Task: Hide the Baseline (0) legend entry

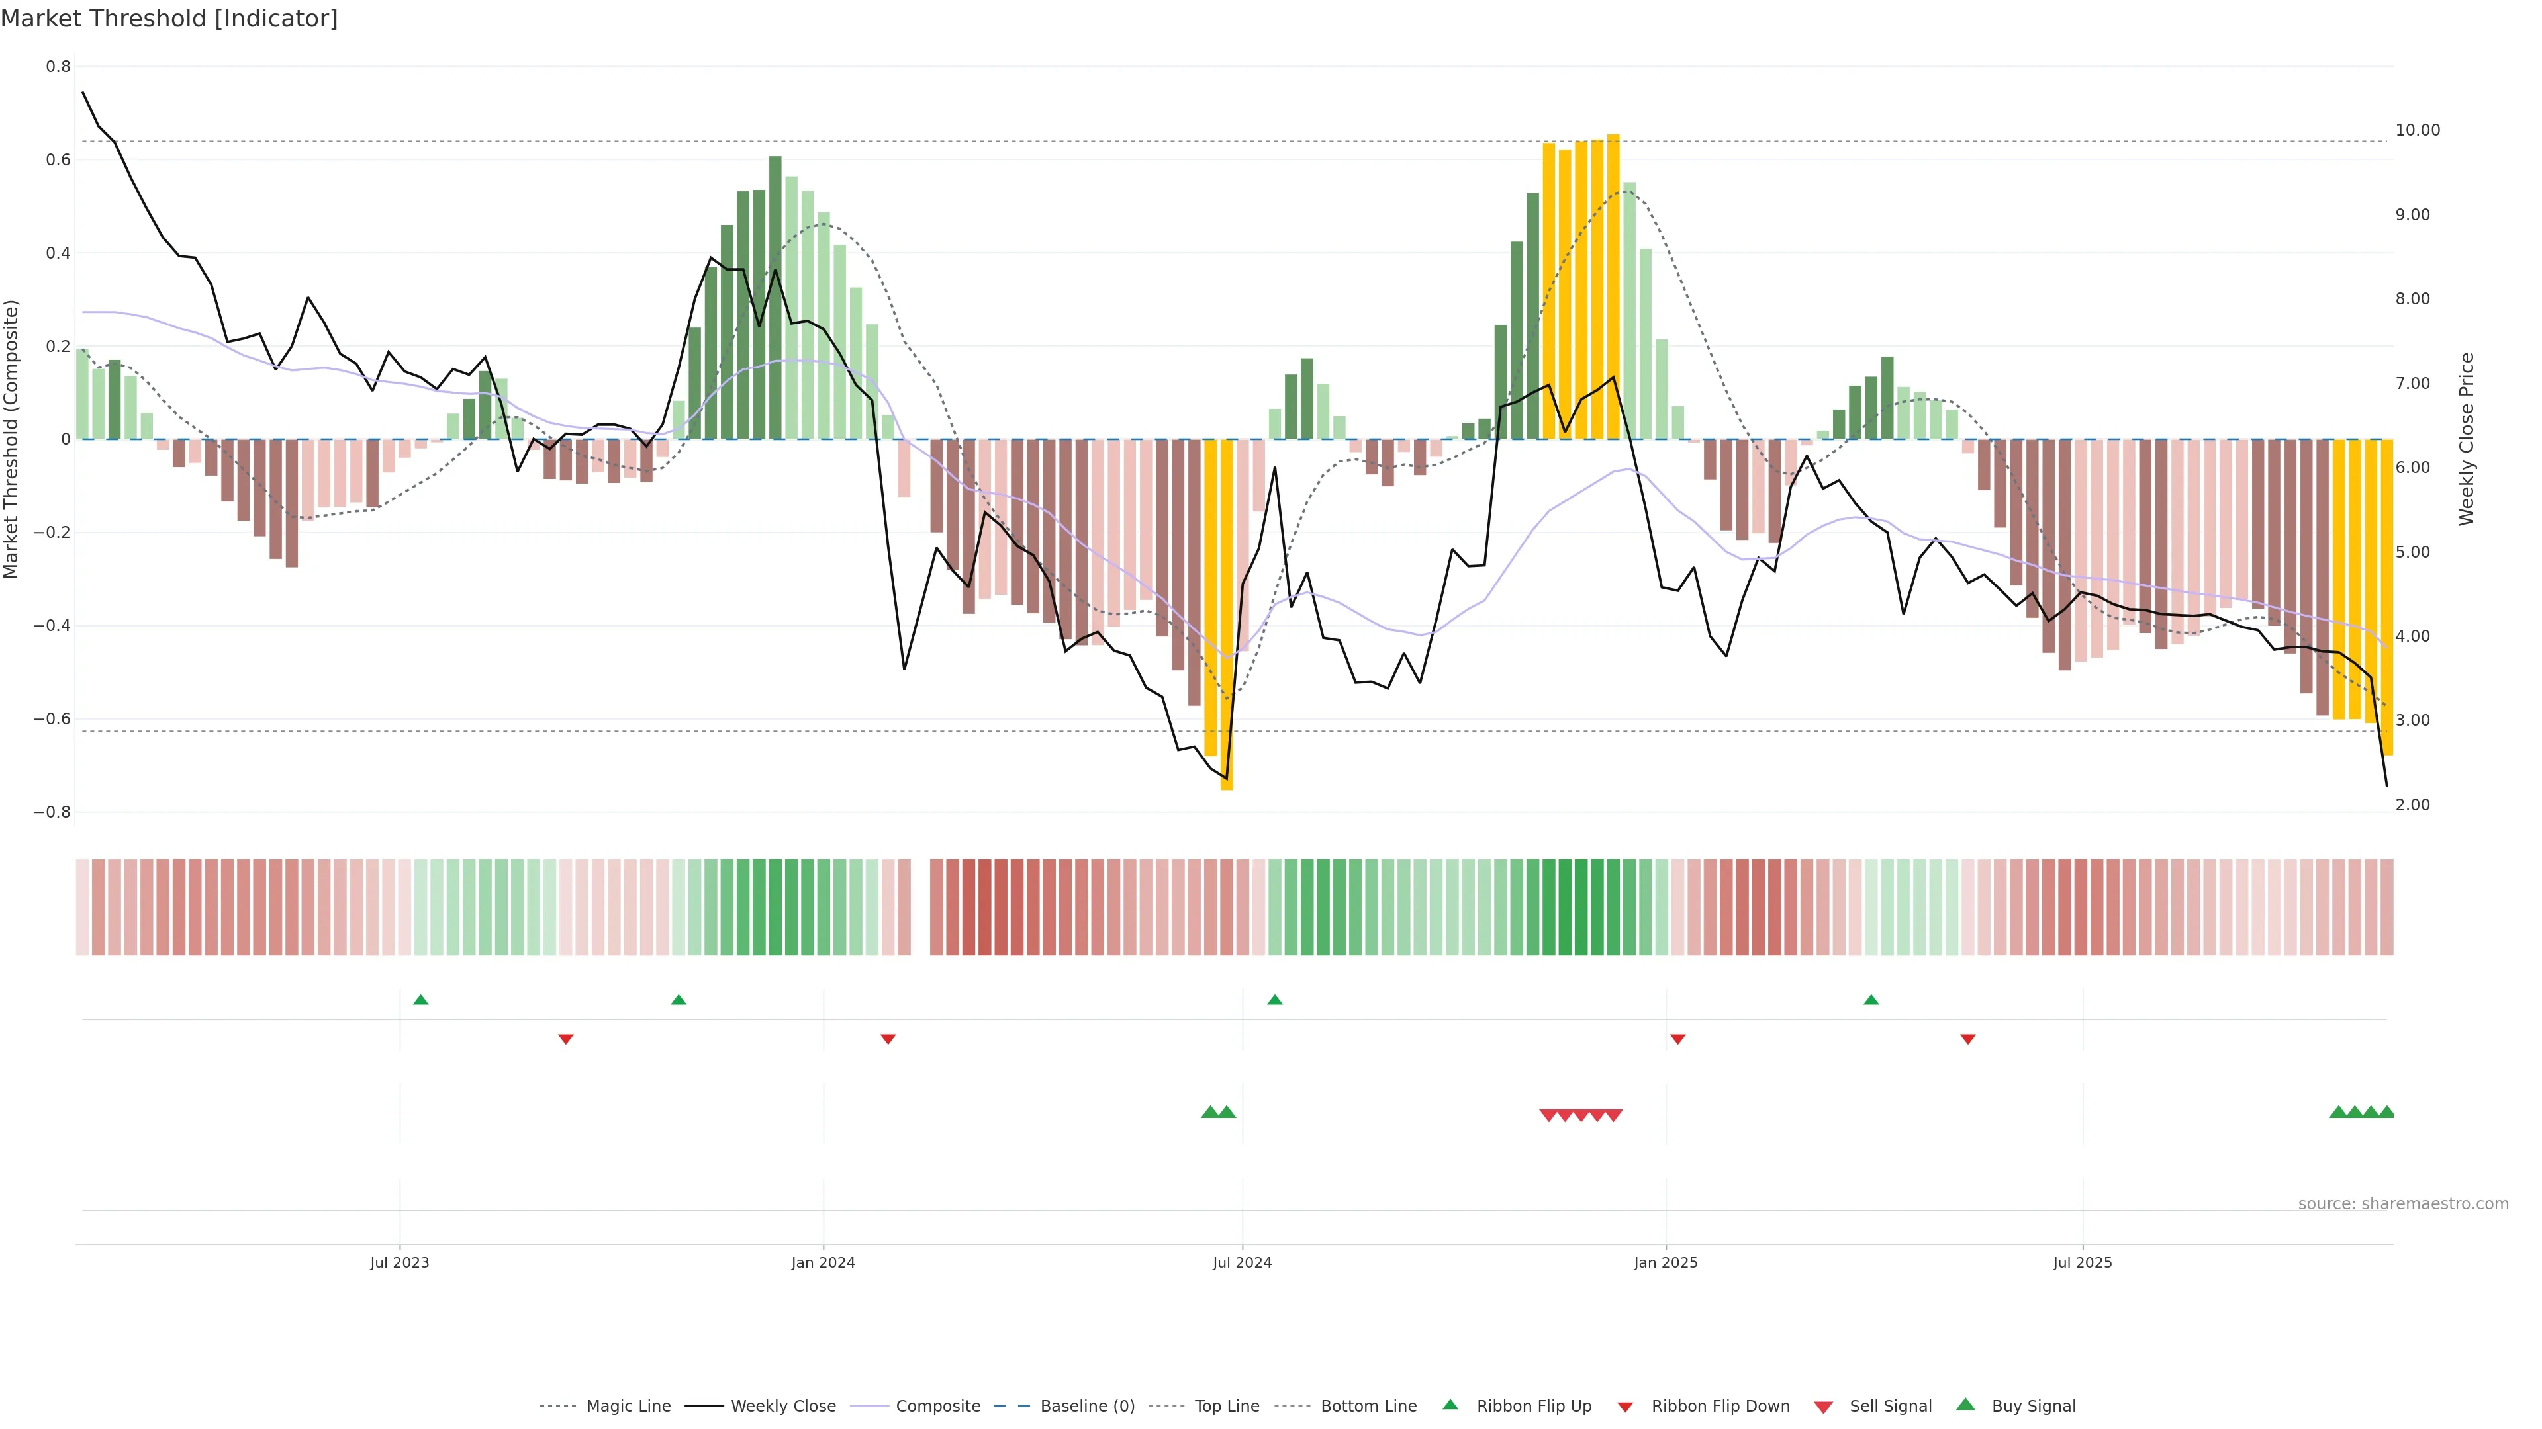Action: point(1088,1407)
